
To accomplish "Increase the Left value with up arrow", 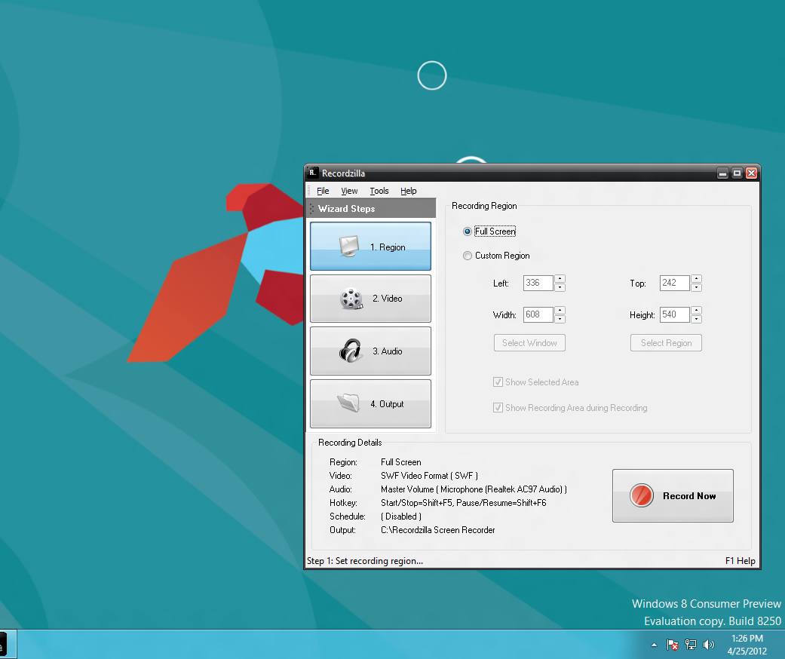I will pos(560,279).
